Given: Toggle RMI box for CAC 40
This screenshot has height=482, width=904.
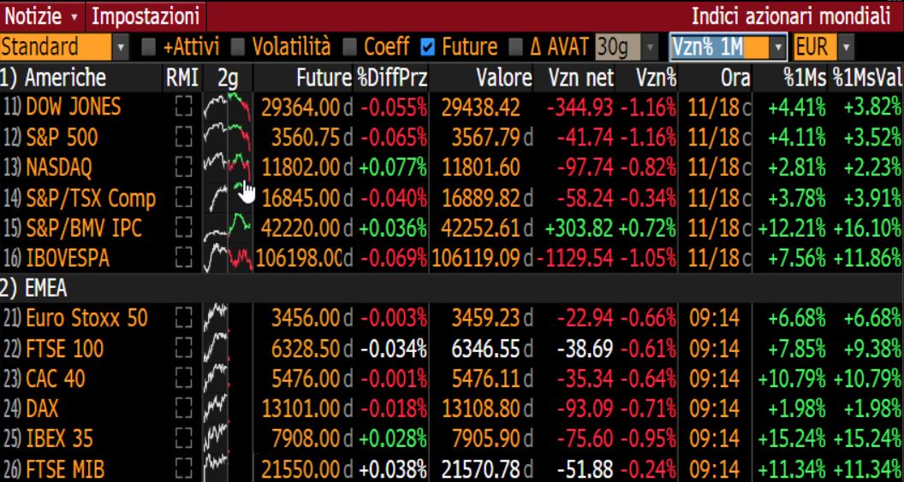Looking at the screenshot, I should point(183,379).
